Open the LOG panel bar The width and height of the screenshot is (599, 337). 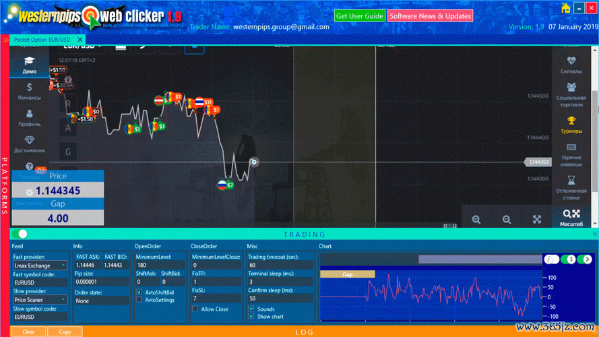pyautogui.click(x=305, y=332)
